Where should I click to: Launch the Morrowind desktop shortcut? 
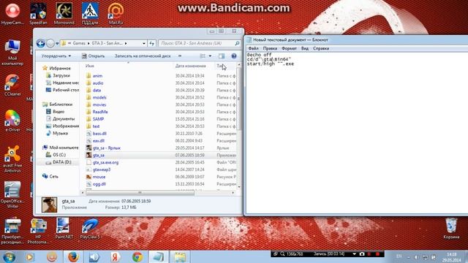click(64, 13)
